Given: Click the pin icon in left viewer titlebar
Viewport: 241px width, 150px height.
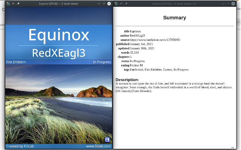Looking at the screenshot, I should [x=18, y=3].
